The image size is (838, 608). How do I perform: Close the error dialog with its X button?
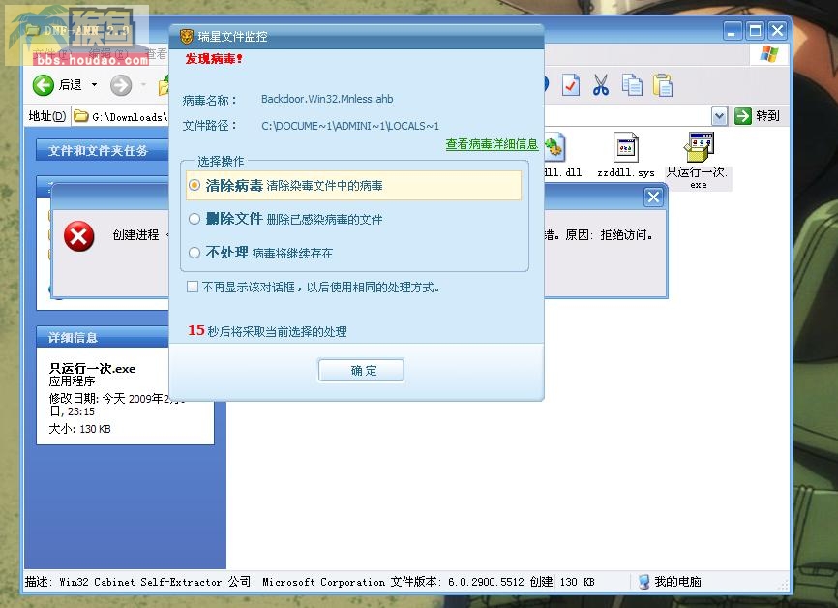653,198
